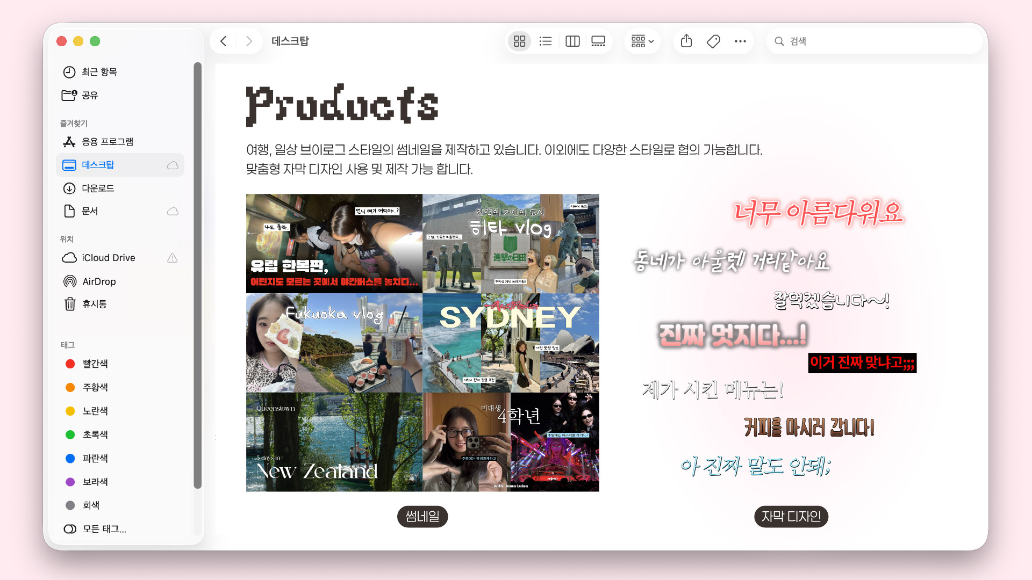Click the clock icon beside 최근 항목
The image size is (1032, 580).
[x=69, y=72]
